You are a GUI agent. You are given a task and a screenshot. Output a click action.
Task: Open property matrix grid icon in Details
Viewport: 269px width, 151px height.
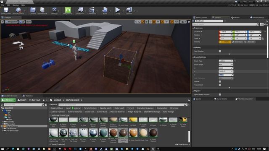pos(261,24)
